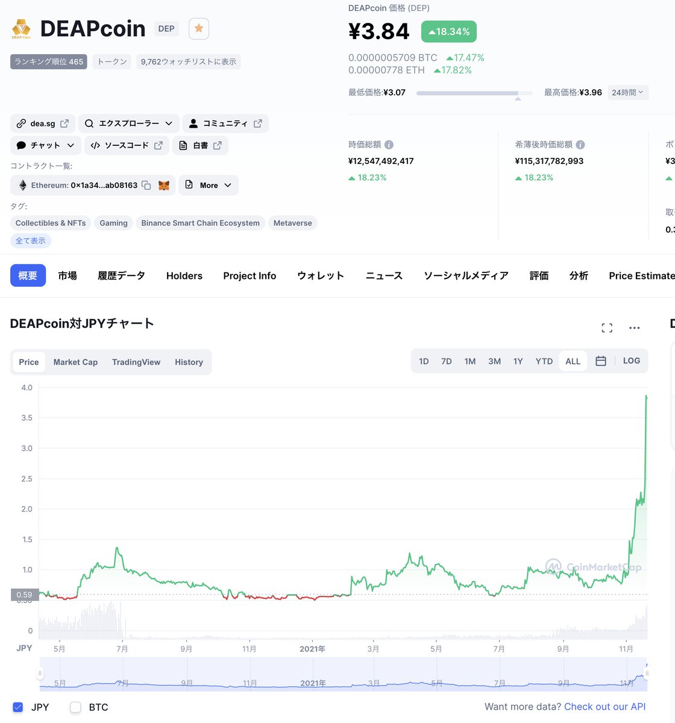This screenshot has height=723, width=675.
Task: Open ソーシャルメディア tab
Action: pyautogui.click(x=466, y=275)
